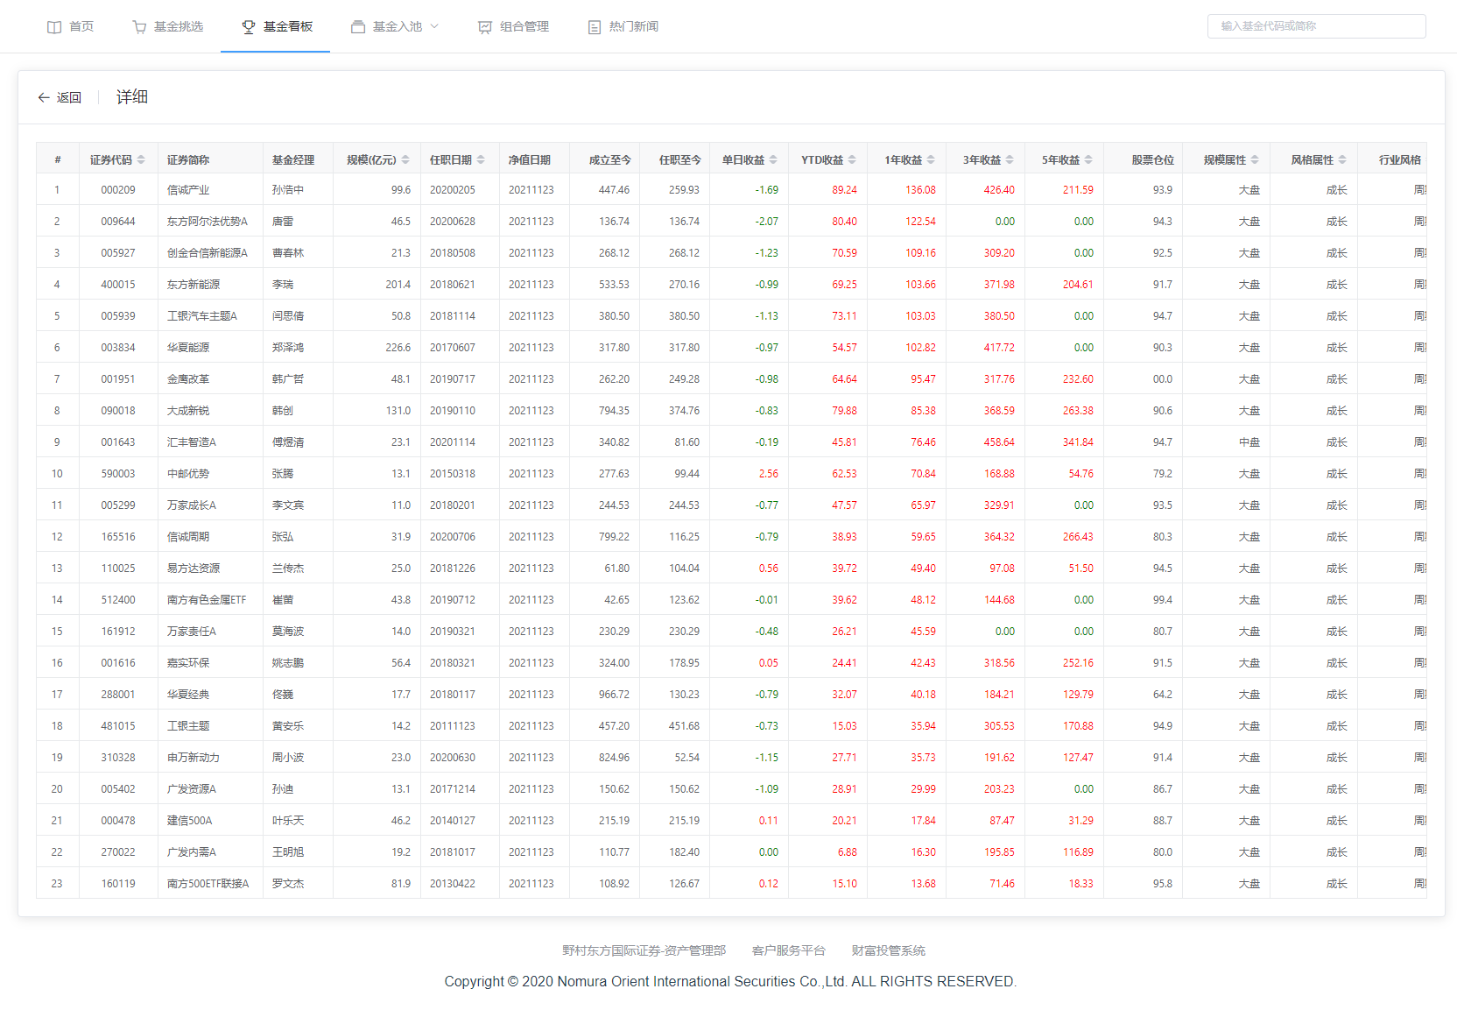Click fund name 南方500ETF联接A

[x=208, y=884]
